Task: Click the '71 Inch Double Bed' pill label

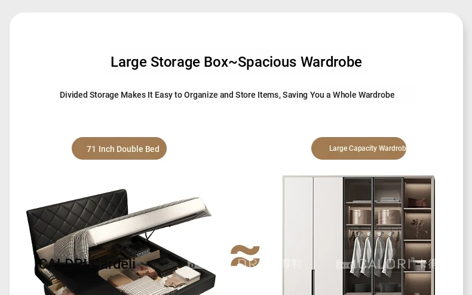Action: (x=119, y=148)
